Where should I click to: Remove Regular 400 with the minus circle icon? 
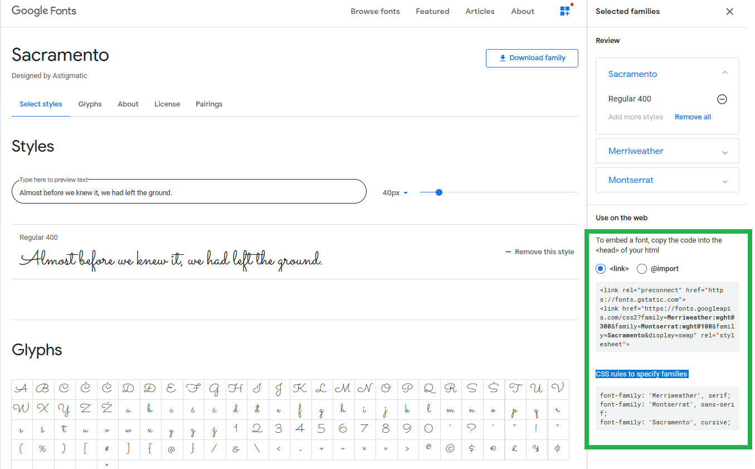coord(722,99)
